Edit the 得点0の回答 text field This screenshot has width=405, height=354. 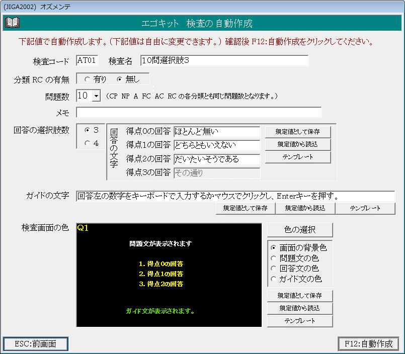click(x=217, y=132)
